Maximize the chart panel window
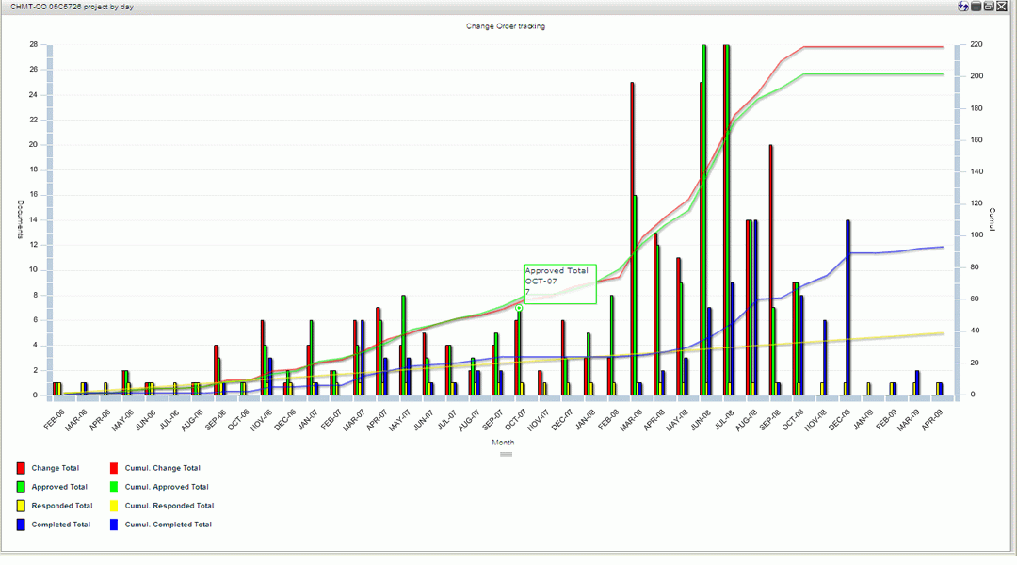Viewport: 1017px width, 565px height. pos(989,7)
